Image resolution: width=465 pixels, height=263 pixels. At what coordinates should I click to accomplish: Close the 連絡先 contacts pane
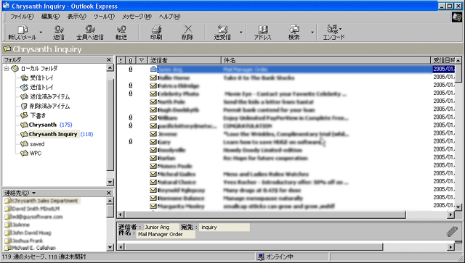click(109, 193)
